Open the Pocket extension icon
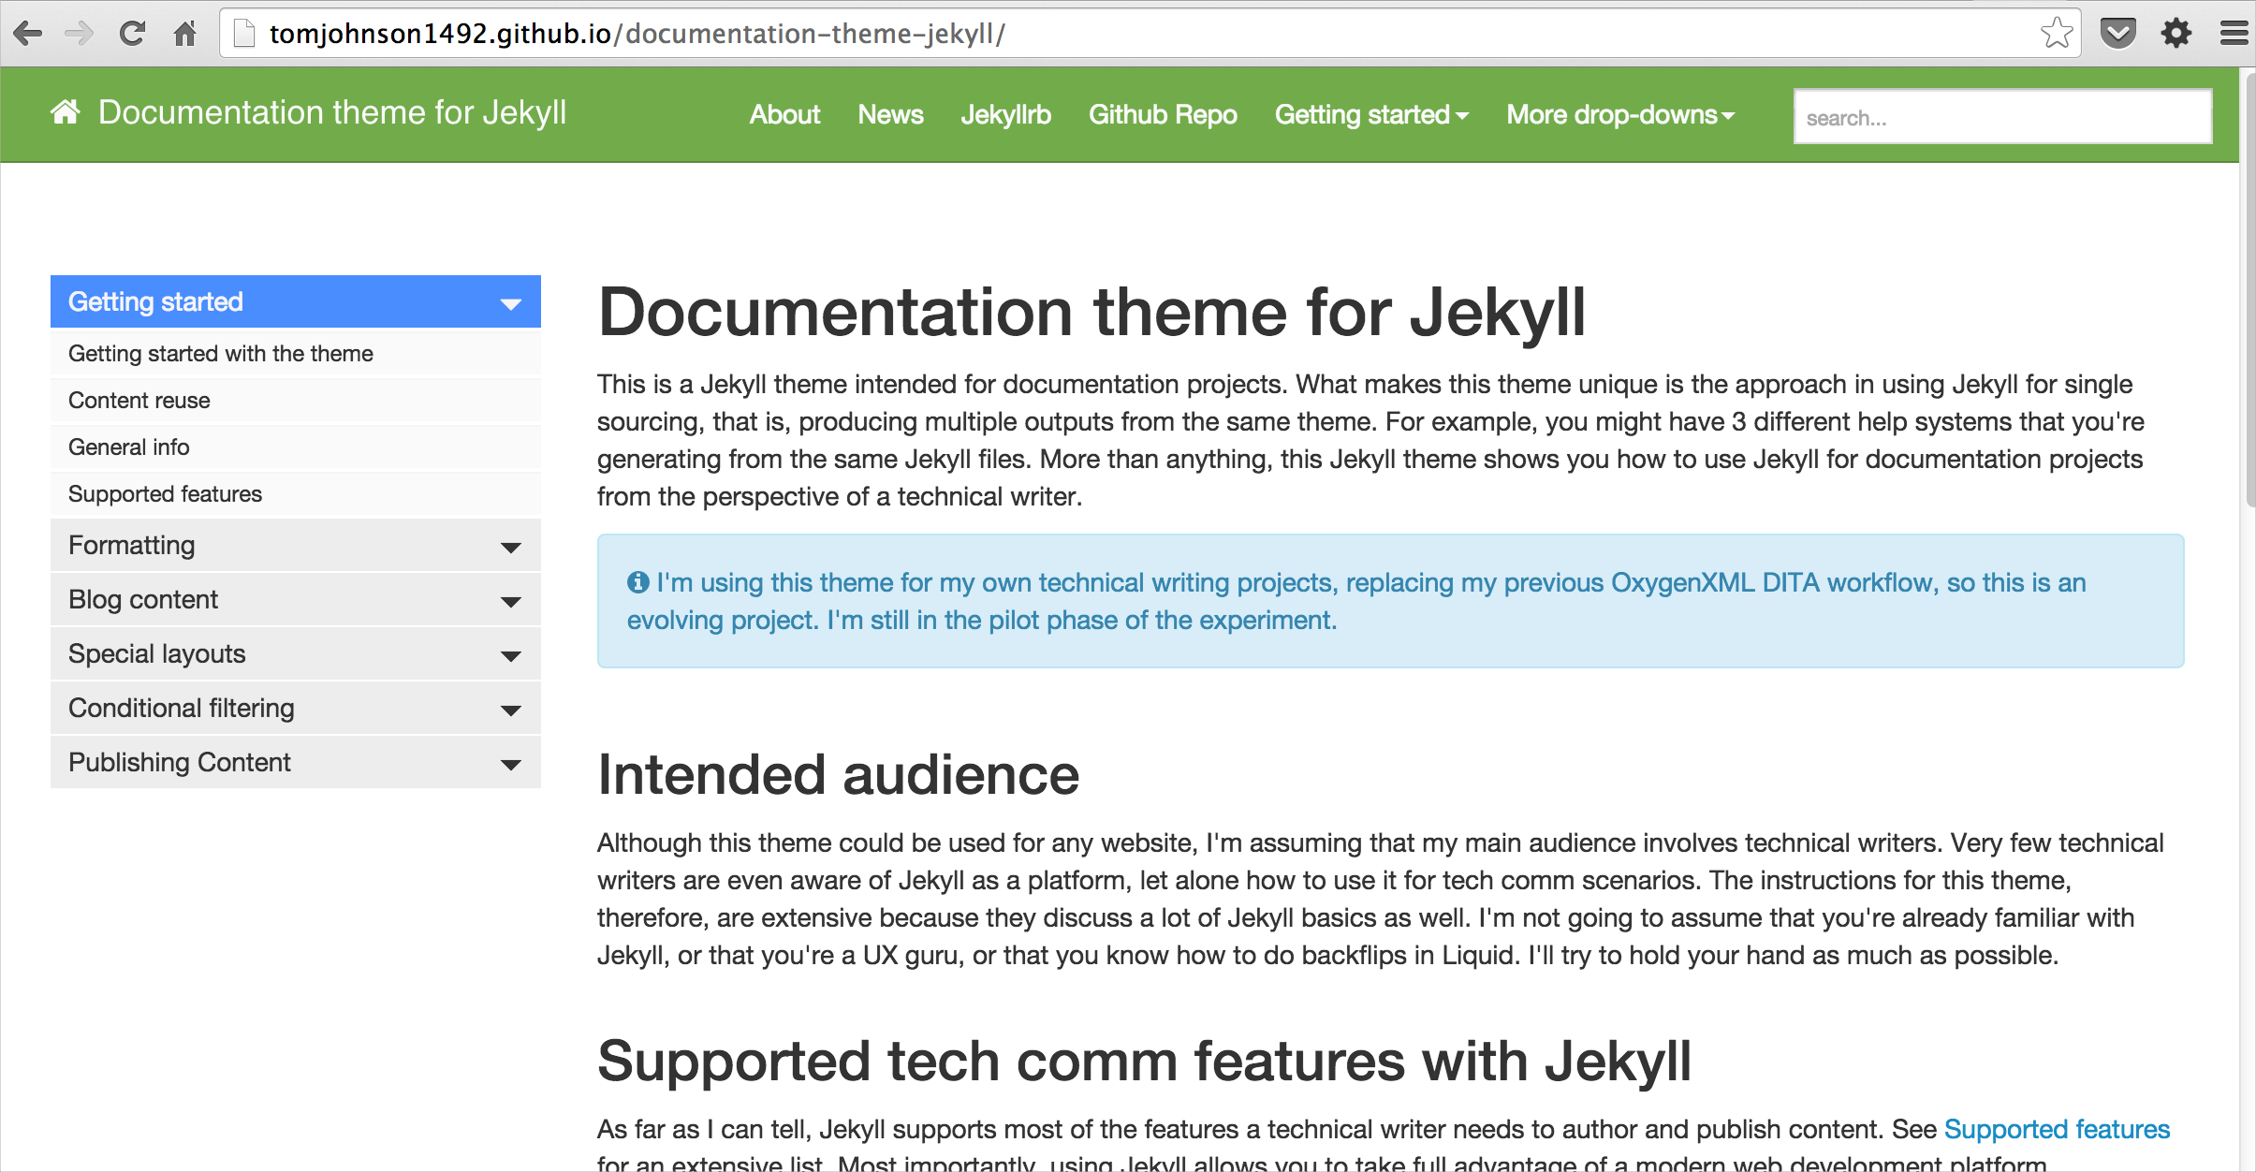The height and width of the screenshot is (1172, 2256). click(x=2117, y=34)
